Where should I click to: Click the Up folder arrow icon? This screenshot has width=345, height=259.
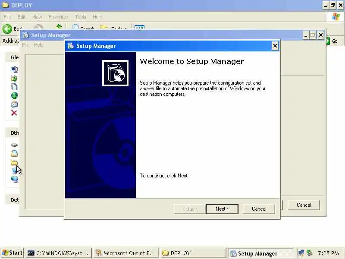pos(59,27)
